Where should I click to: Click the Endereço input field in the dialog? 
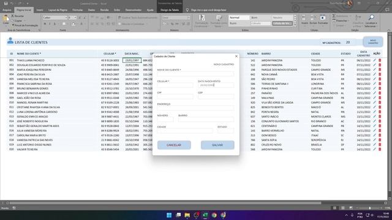[195, 108]
